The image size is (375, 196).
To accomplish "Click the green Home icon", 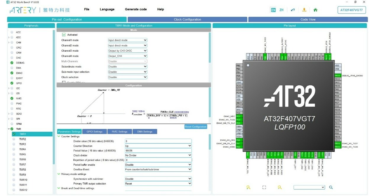I will point(315,10).
